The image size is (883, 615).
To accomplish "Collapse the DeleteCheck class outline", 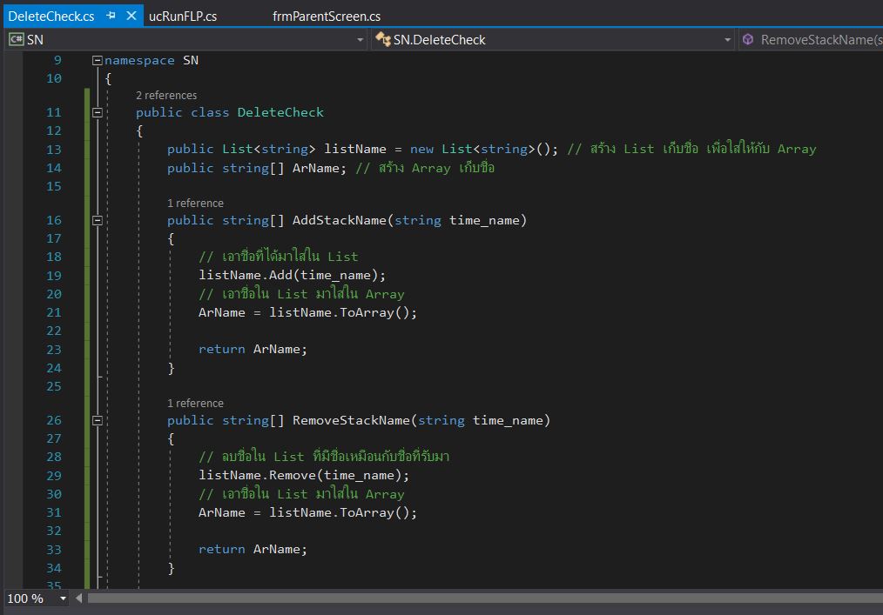I will click(x=98, y=112).
